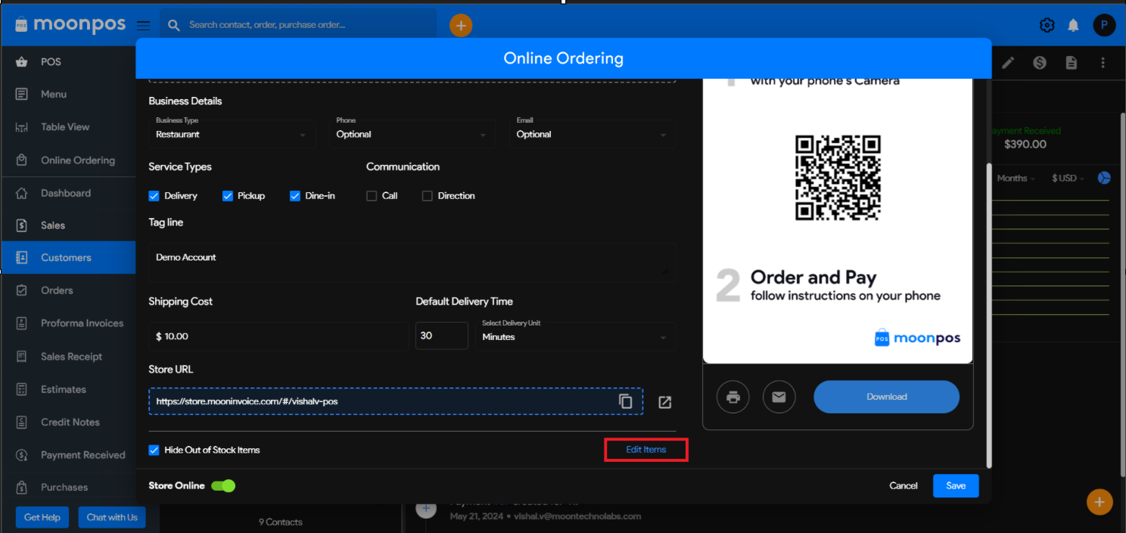
Task: Toggle the hamburger menu icon
Action: 143,25
